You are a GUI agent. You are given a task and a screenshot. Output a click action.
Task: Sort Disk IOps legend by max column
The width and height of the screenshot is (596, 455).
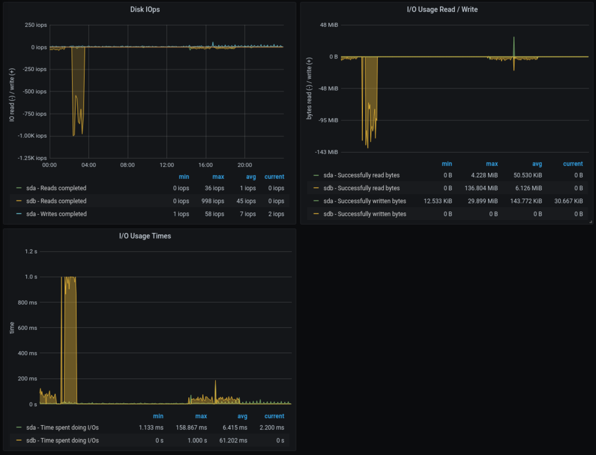point(218,177)
